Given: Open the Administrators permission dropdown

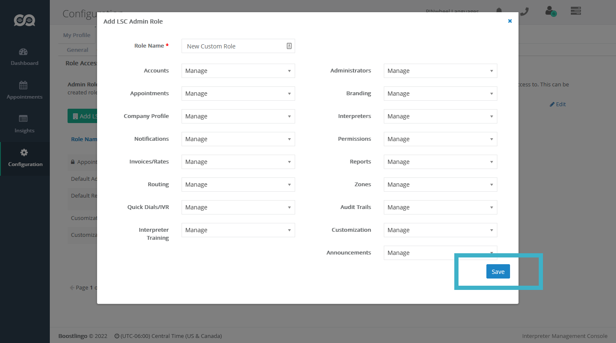Looking at the screenshot, I should pos(440,71).
